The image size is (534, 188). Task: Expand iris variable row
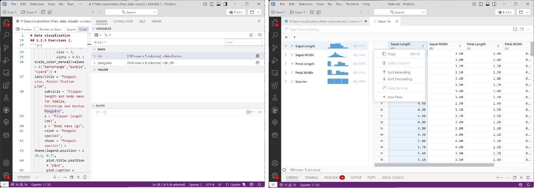click(x=94, y=56)
